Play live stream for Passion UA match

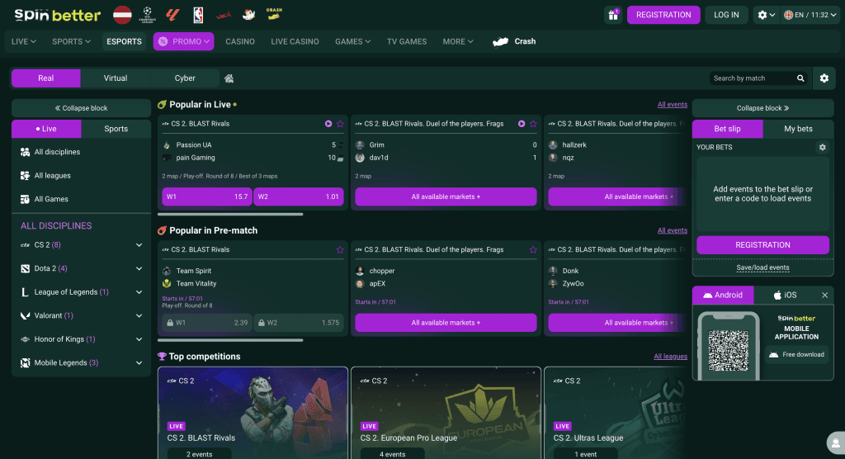328,124
